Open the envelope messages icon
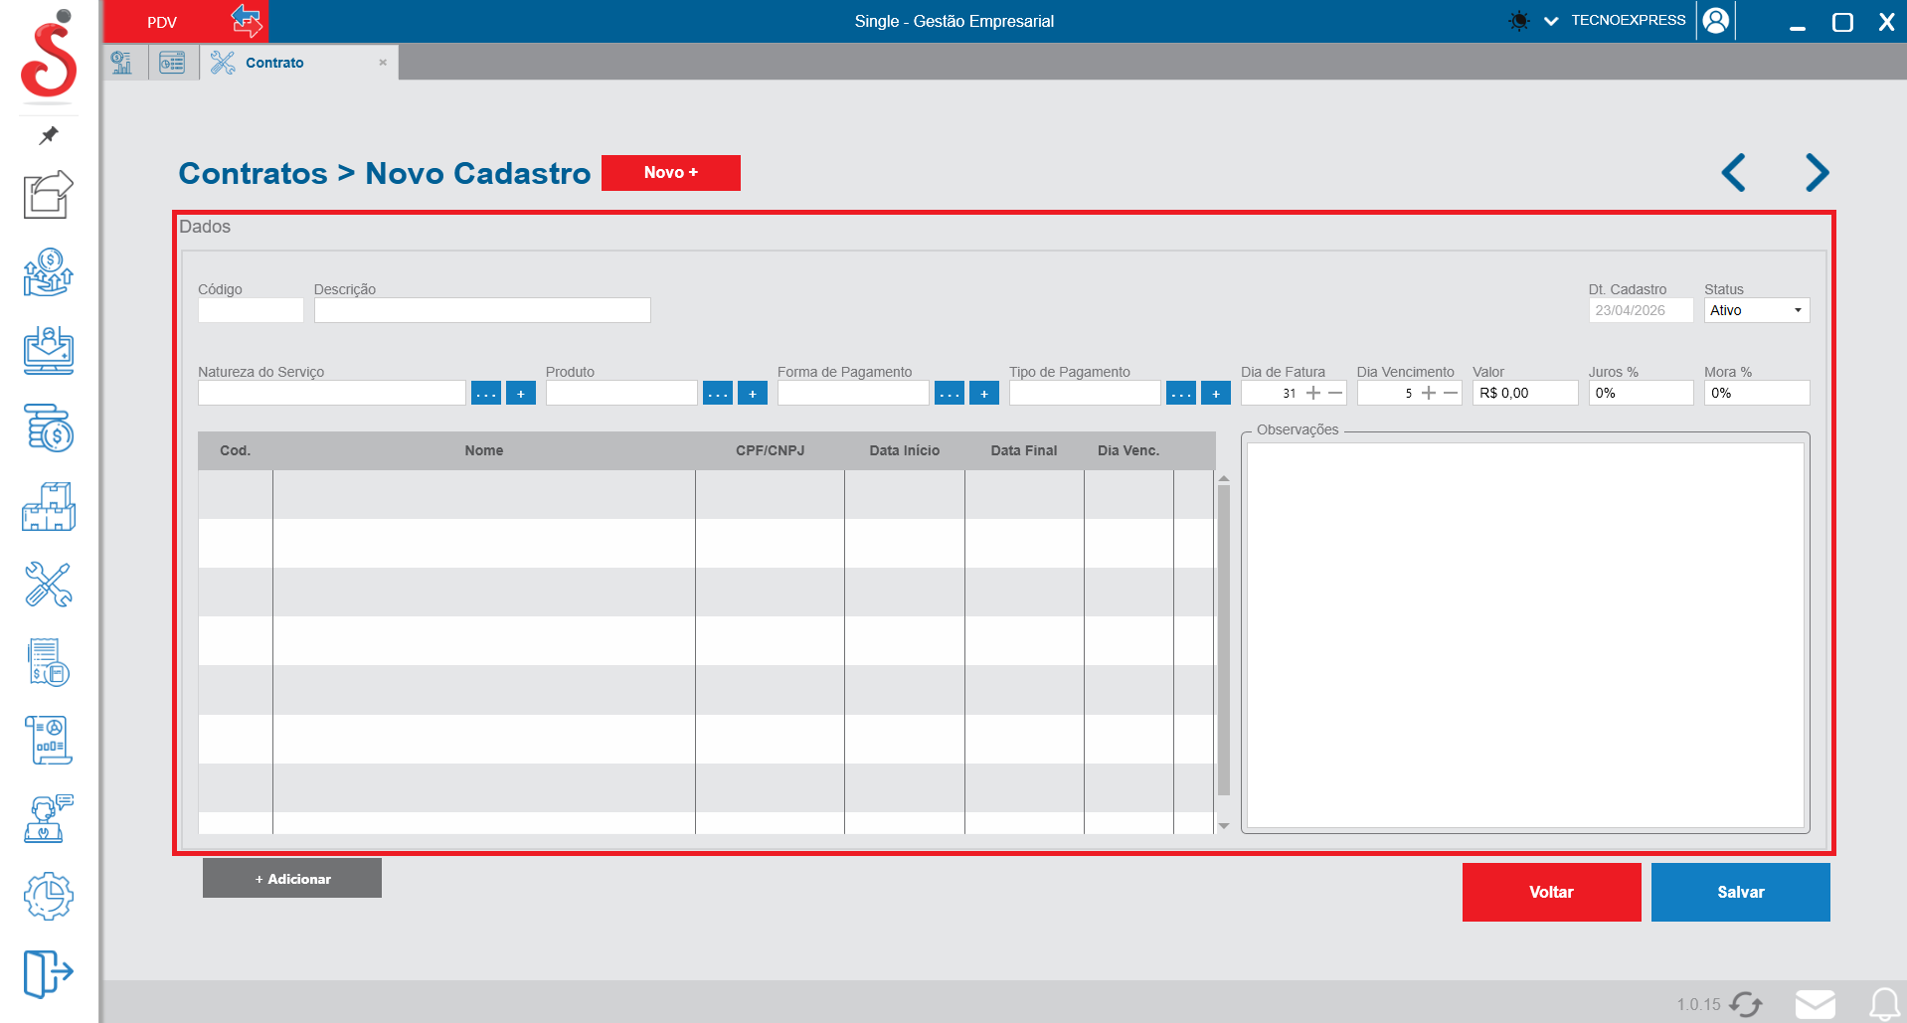Viewport: 1907px width, 1023px height. (1815, 1004)
